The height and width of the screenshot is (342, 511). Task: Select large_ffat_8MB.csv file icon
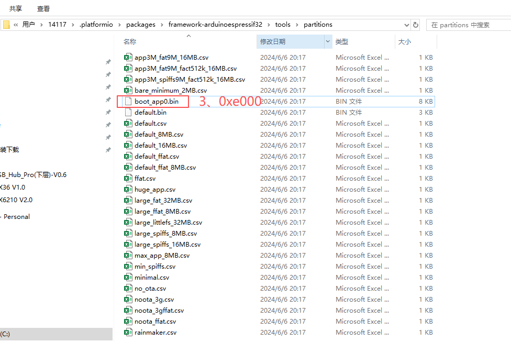click(x=128, y=212)
